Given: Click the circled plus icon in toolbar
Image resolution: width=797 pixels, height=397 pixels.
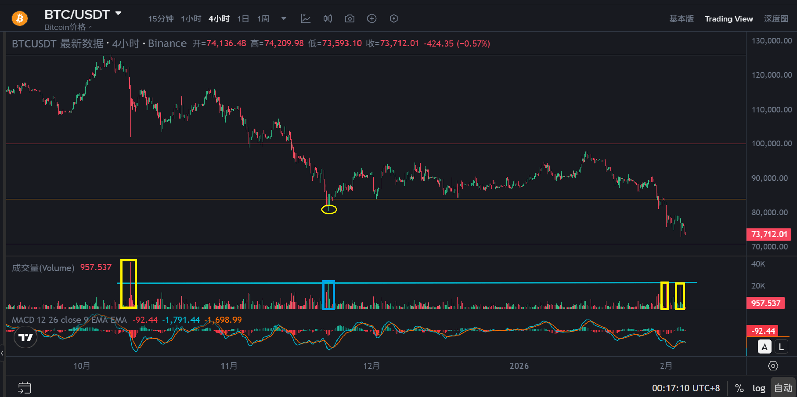Looking at the screenshot, I should coord(371,18).
